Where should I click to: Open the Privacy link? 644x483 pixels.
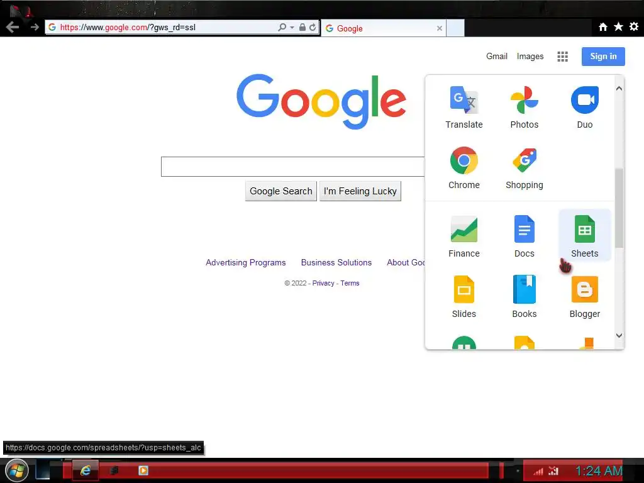pos(323,283)
